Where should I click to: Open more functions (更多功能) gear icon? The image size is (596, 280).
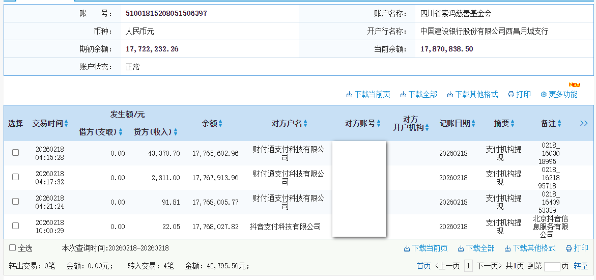544,95
